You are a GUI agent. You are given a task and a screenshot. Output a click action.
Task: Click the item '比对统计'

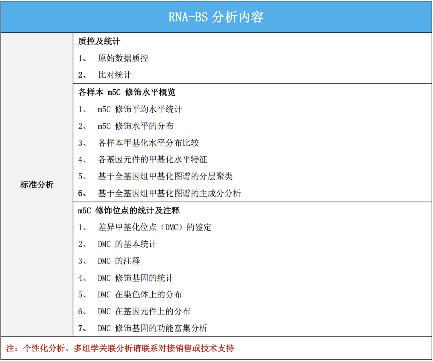(115, 75)
